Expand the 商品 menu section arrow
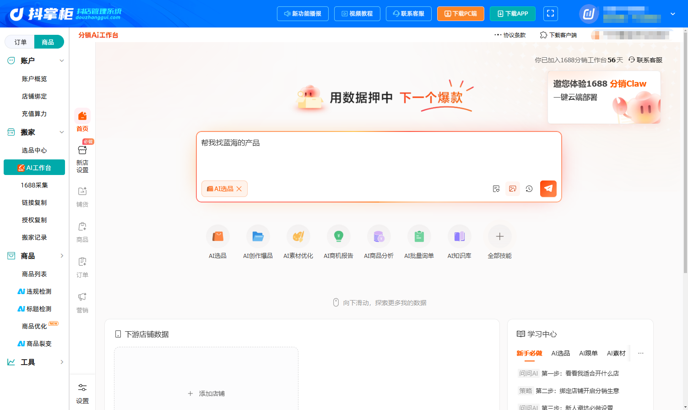688x410 pixels. (62, 256)
